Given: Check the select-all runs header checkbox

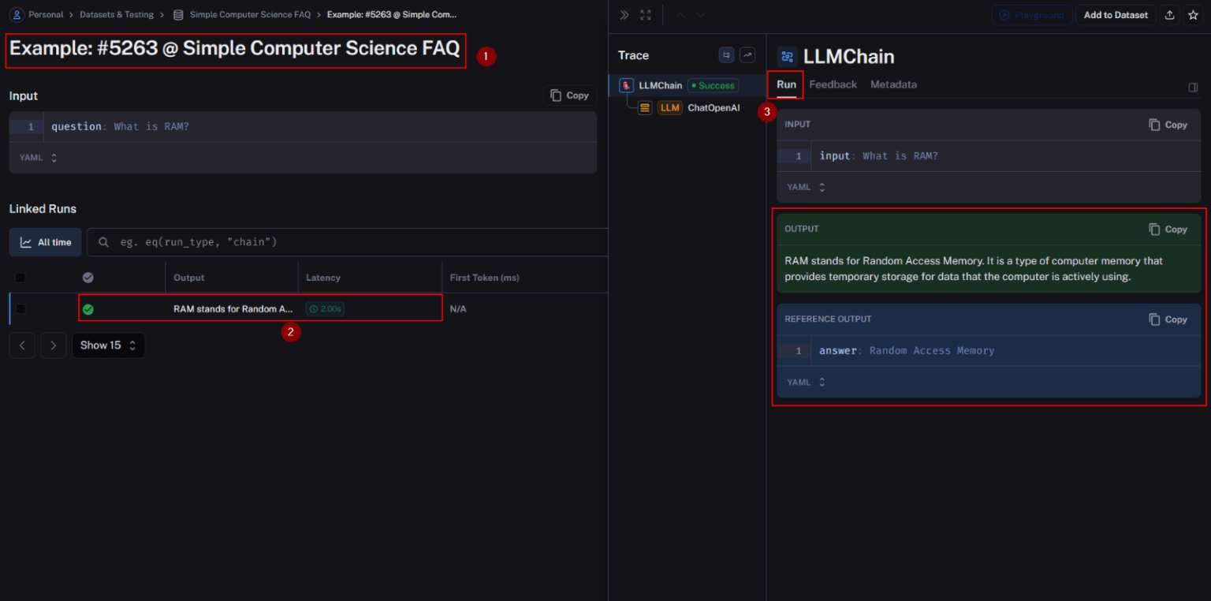Looking at the screenshot, I should (x=20, y=278).
